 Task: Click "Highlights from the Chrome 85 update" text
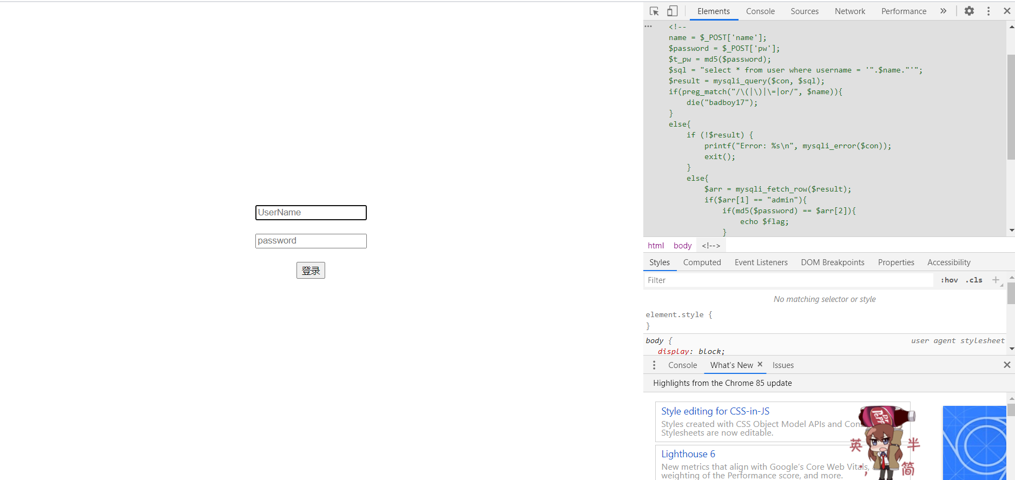tap(722, 383)
